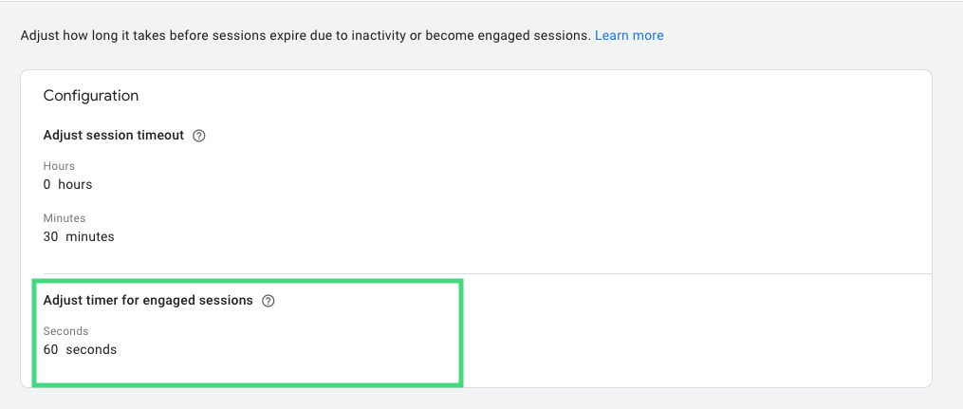
Task: Click the number 0 in hours
Action: coord(46,184)
